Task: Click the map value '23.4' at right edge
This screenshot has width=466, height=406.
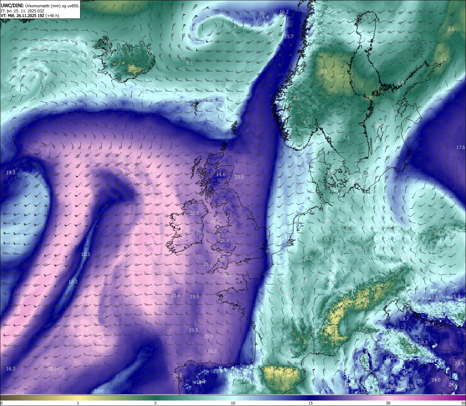Action: point(459,364)
